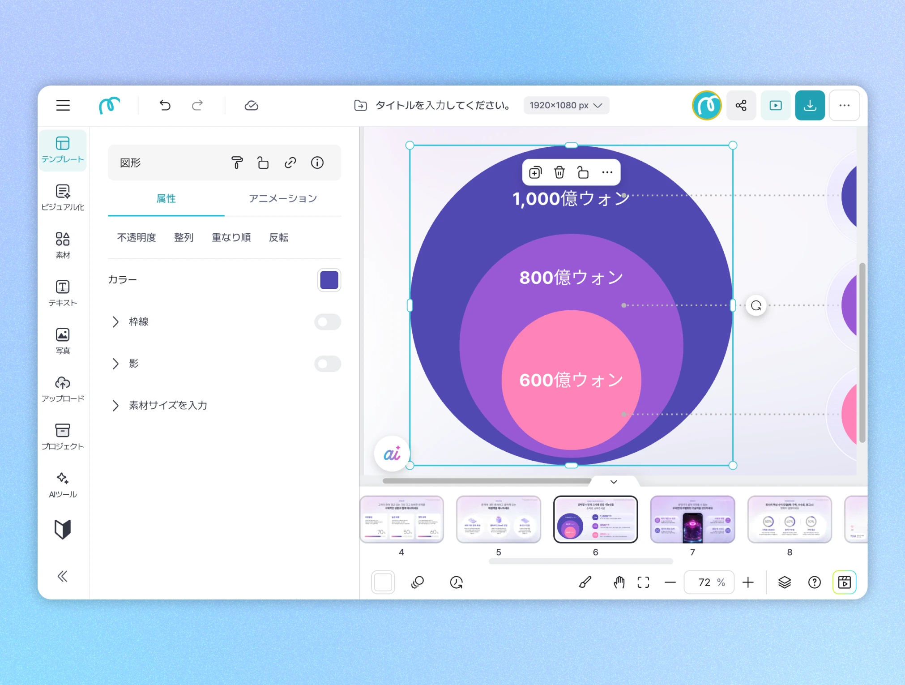905x685 pixels.
Task: Open the hamburger main menu
Action: click(63, 106)
